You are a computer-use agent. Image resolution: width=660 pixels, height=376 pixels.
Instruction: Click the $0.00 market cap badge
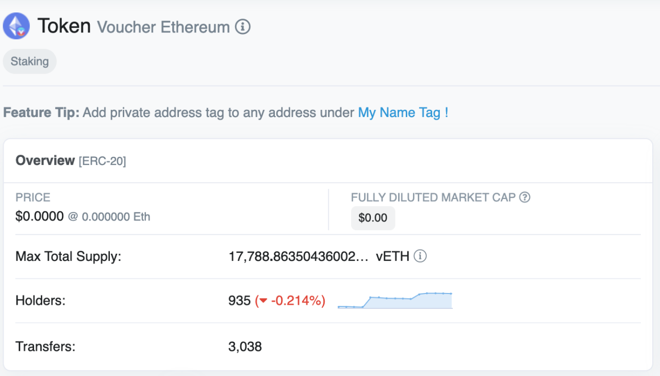[x=373, y=218]
